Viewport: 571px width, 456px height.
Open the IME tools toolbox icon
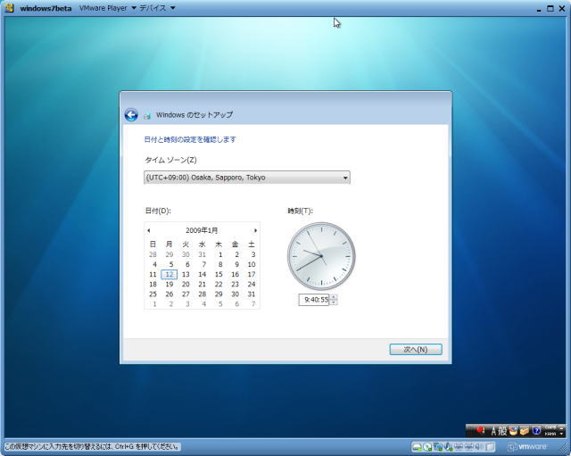click(x=525, y=431)
